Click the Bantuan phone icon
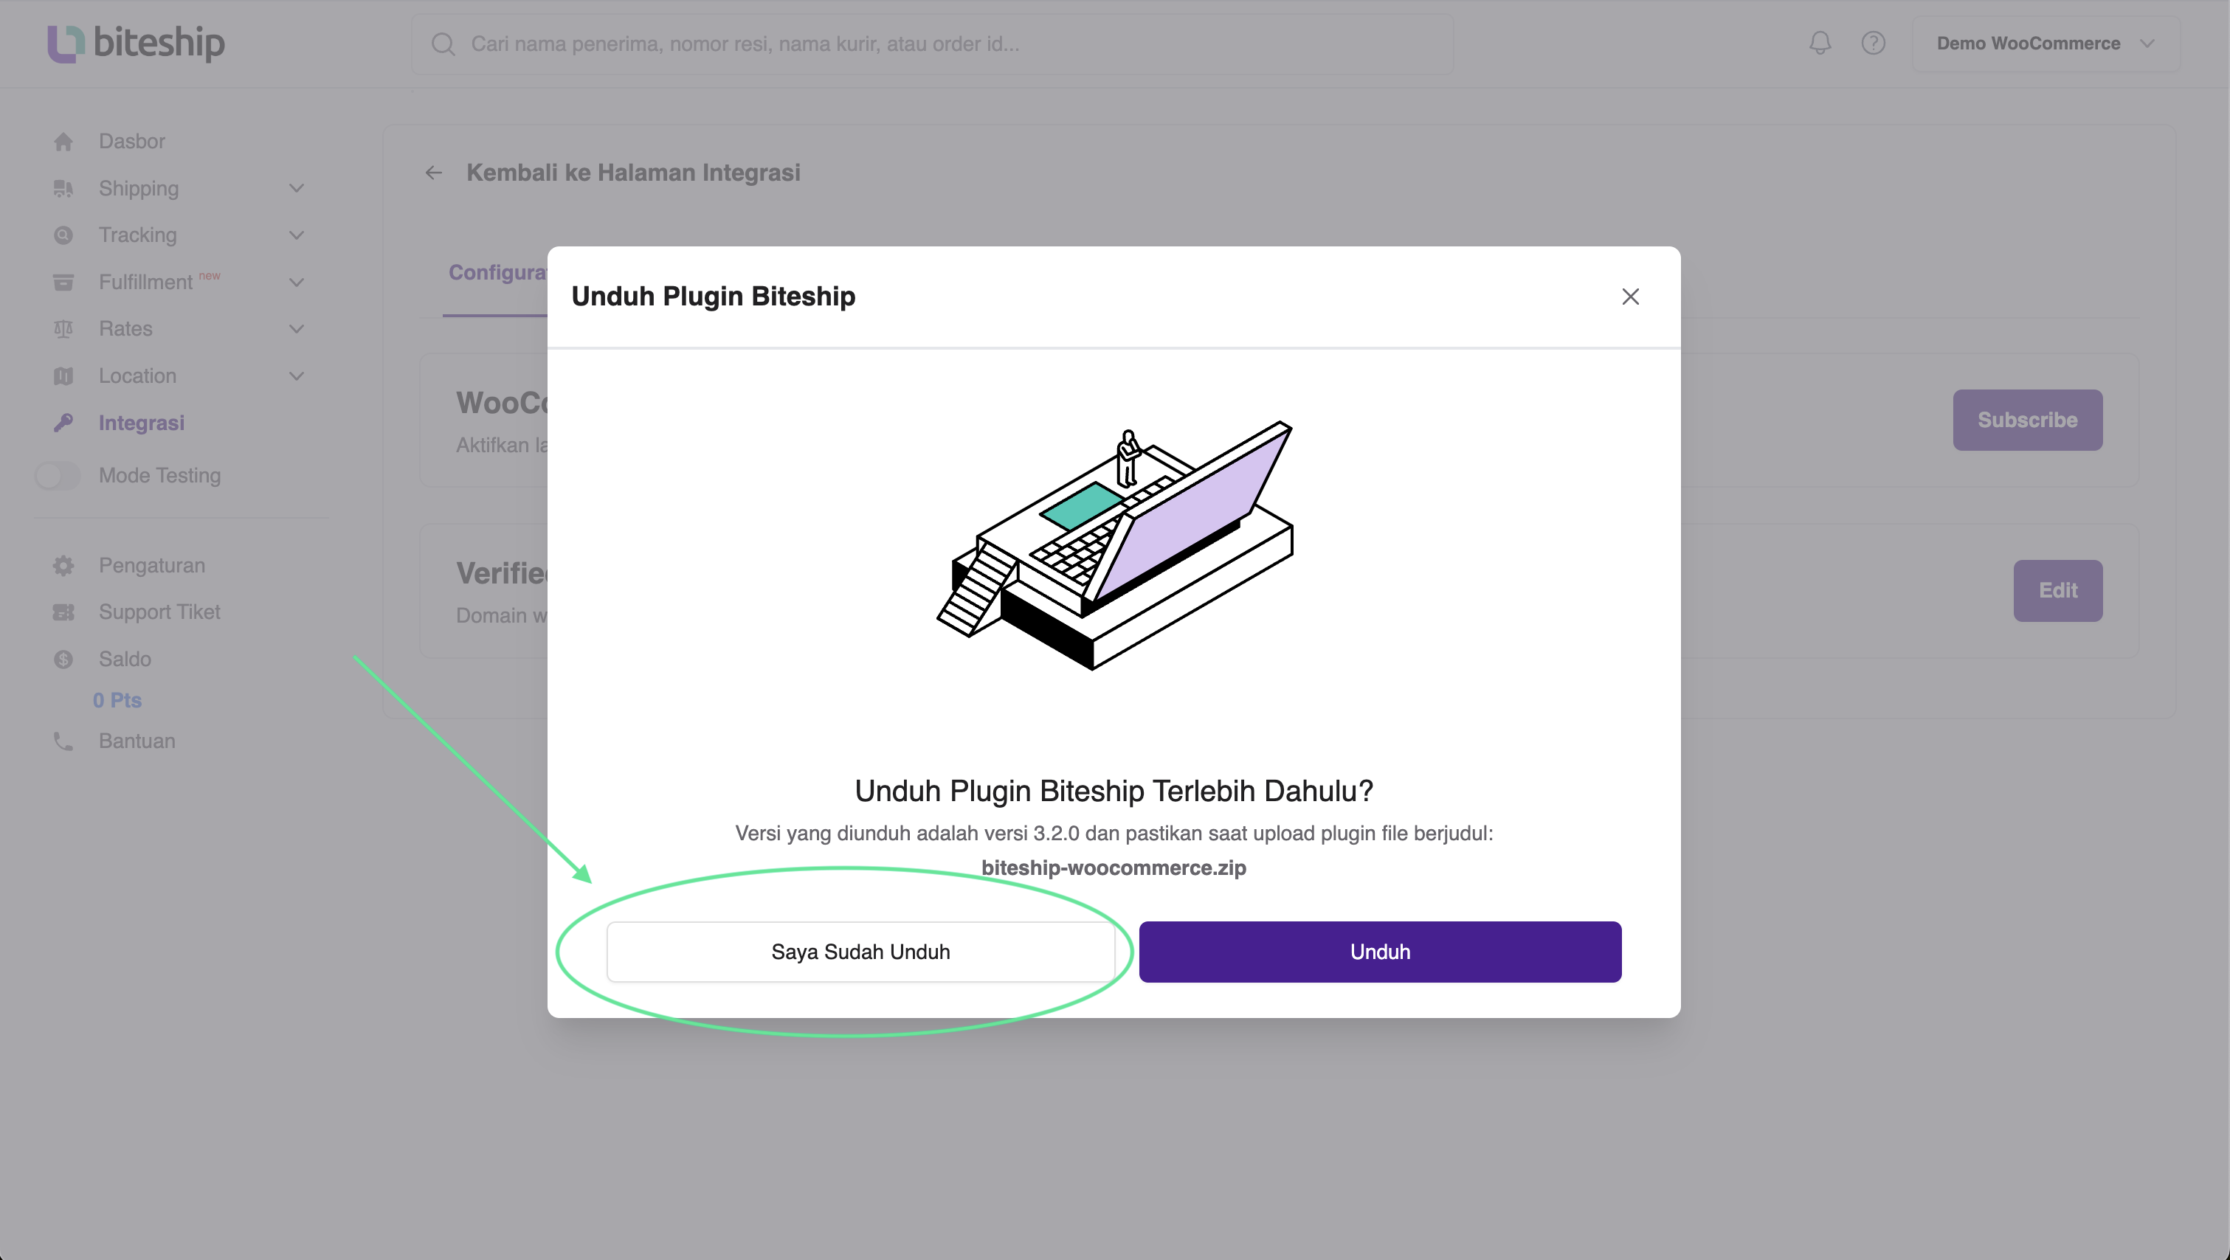 click(x=63, y=741)
